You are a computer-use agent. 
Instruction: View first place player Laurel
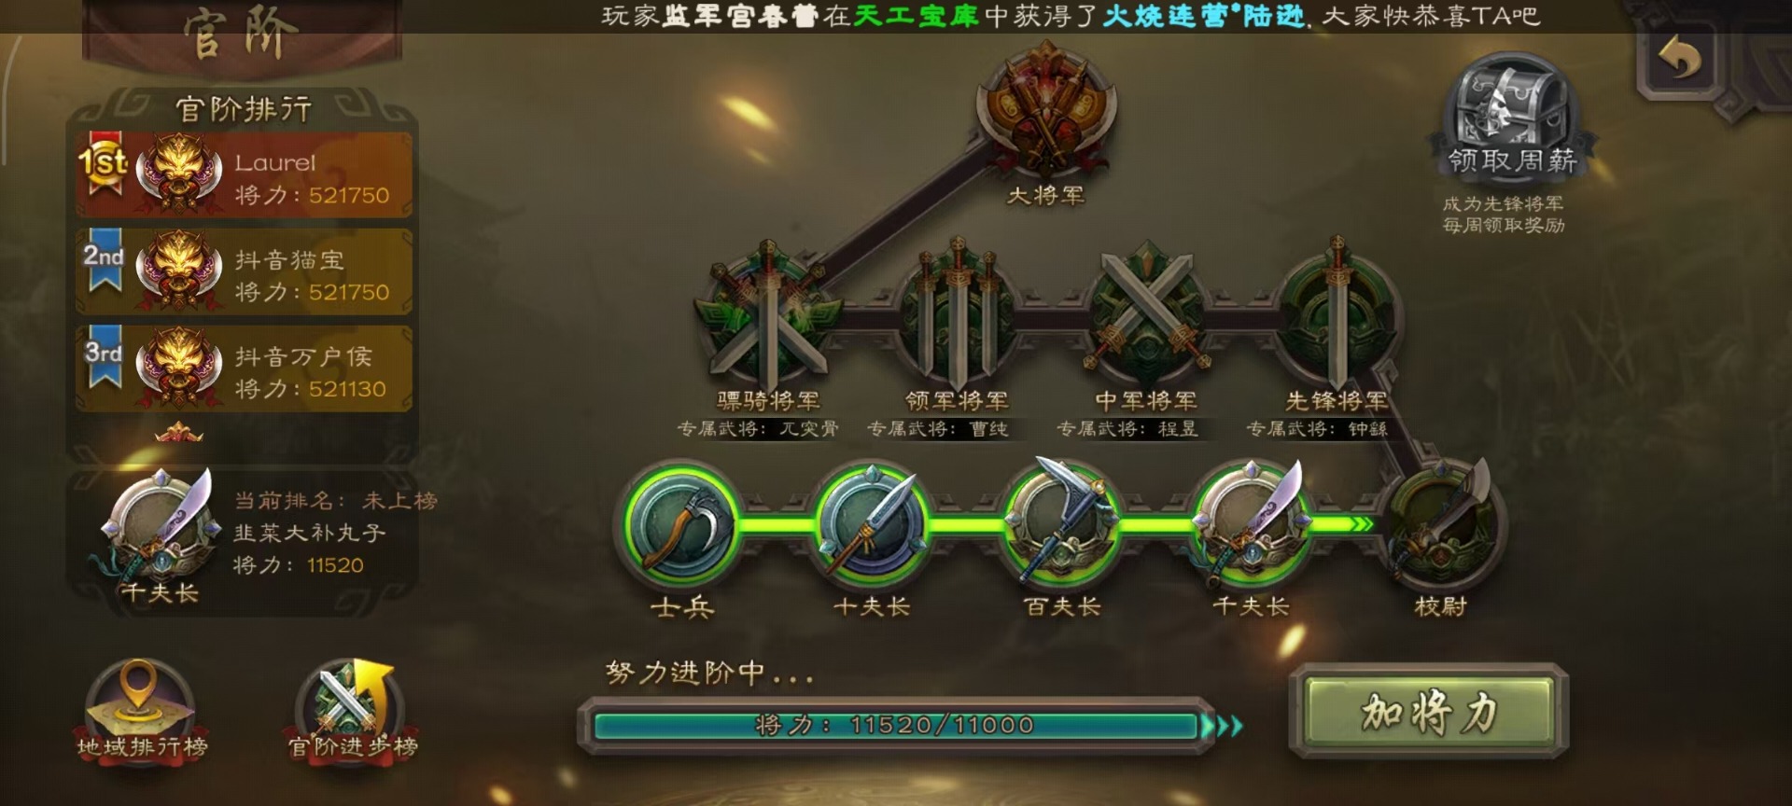click(245, 175)
